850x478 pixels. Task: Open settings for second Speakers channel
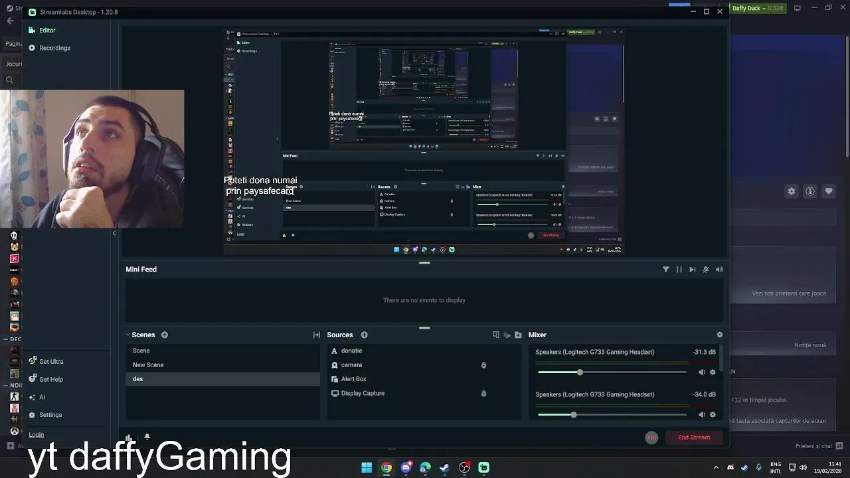pos(713,414)
